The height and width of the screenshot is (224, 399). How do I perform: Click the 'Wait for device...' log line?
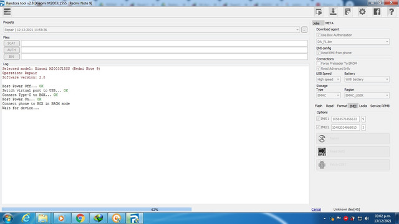point(21,108)
